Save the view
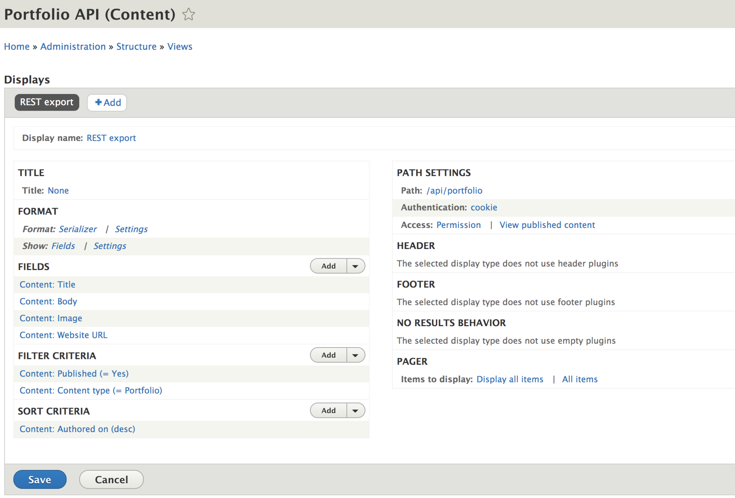735x498 pixels. pos(40,479)
